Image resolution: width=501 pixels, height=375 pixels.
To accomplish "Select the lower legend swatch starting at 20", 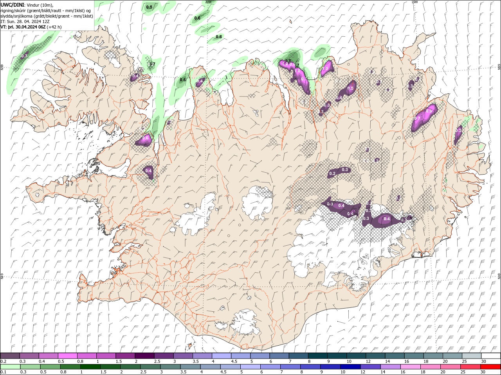I will 450,367.
